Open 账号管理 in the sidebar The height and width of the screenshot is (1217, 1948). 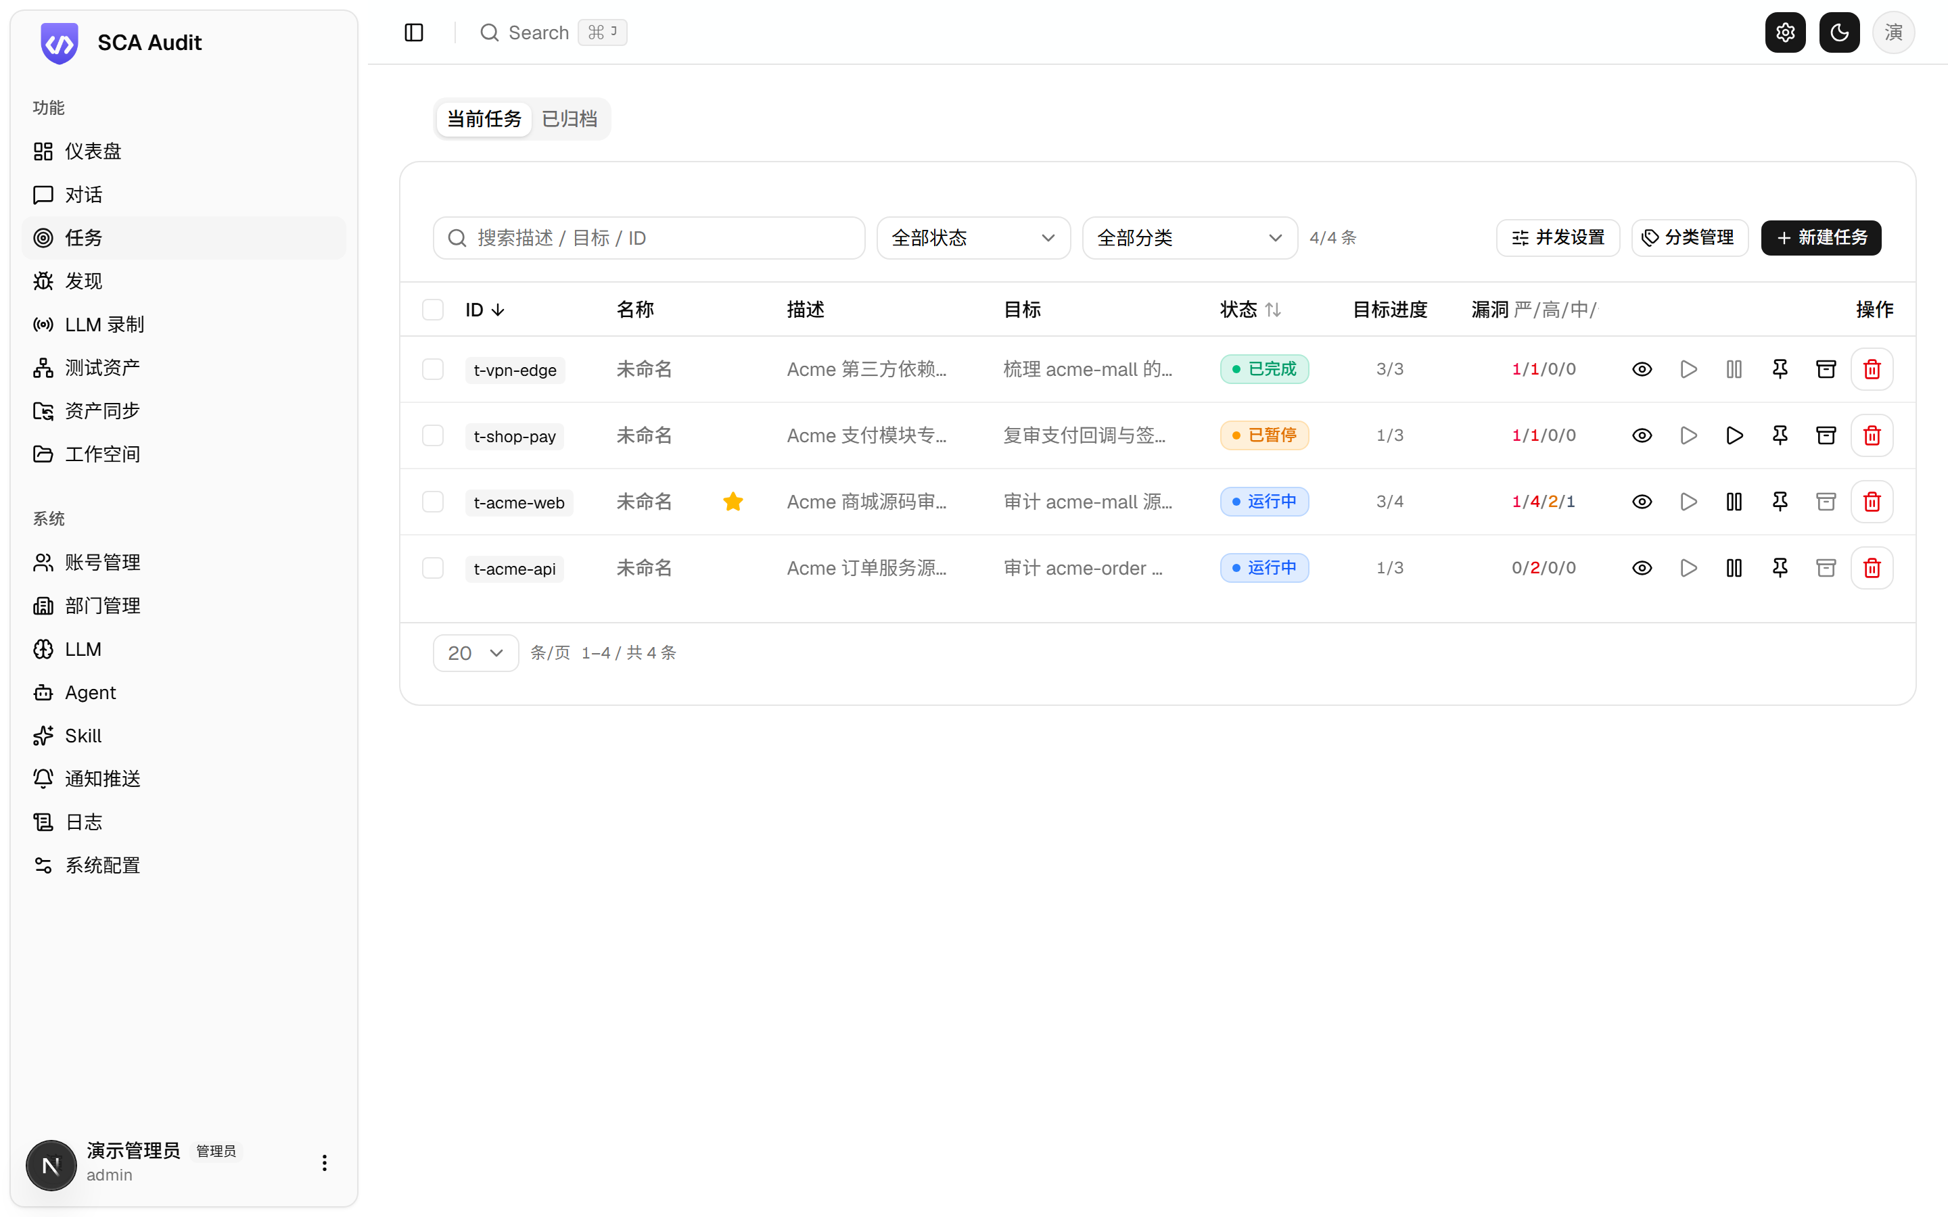(183, 563)
